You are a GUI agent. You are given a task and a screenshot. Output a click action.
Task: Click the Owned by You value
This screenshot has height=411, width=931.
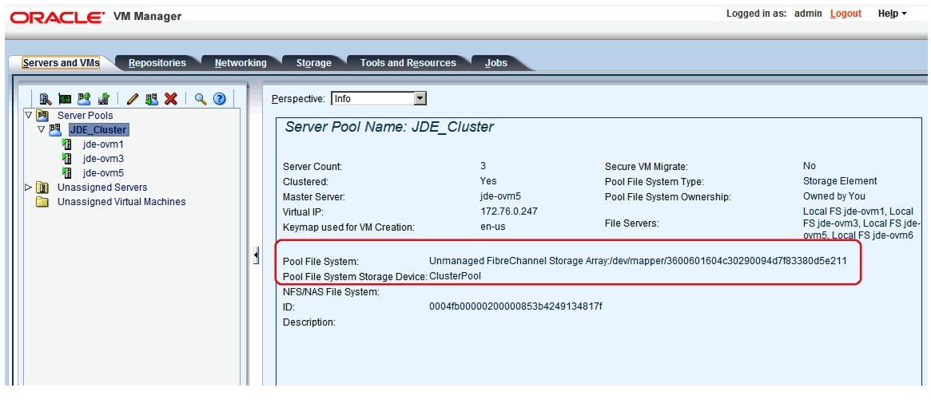834,196
